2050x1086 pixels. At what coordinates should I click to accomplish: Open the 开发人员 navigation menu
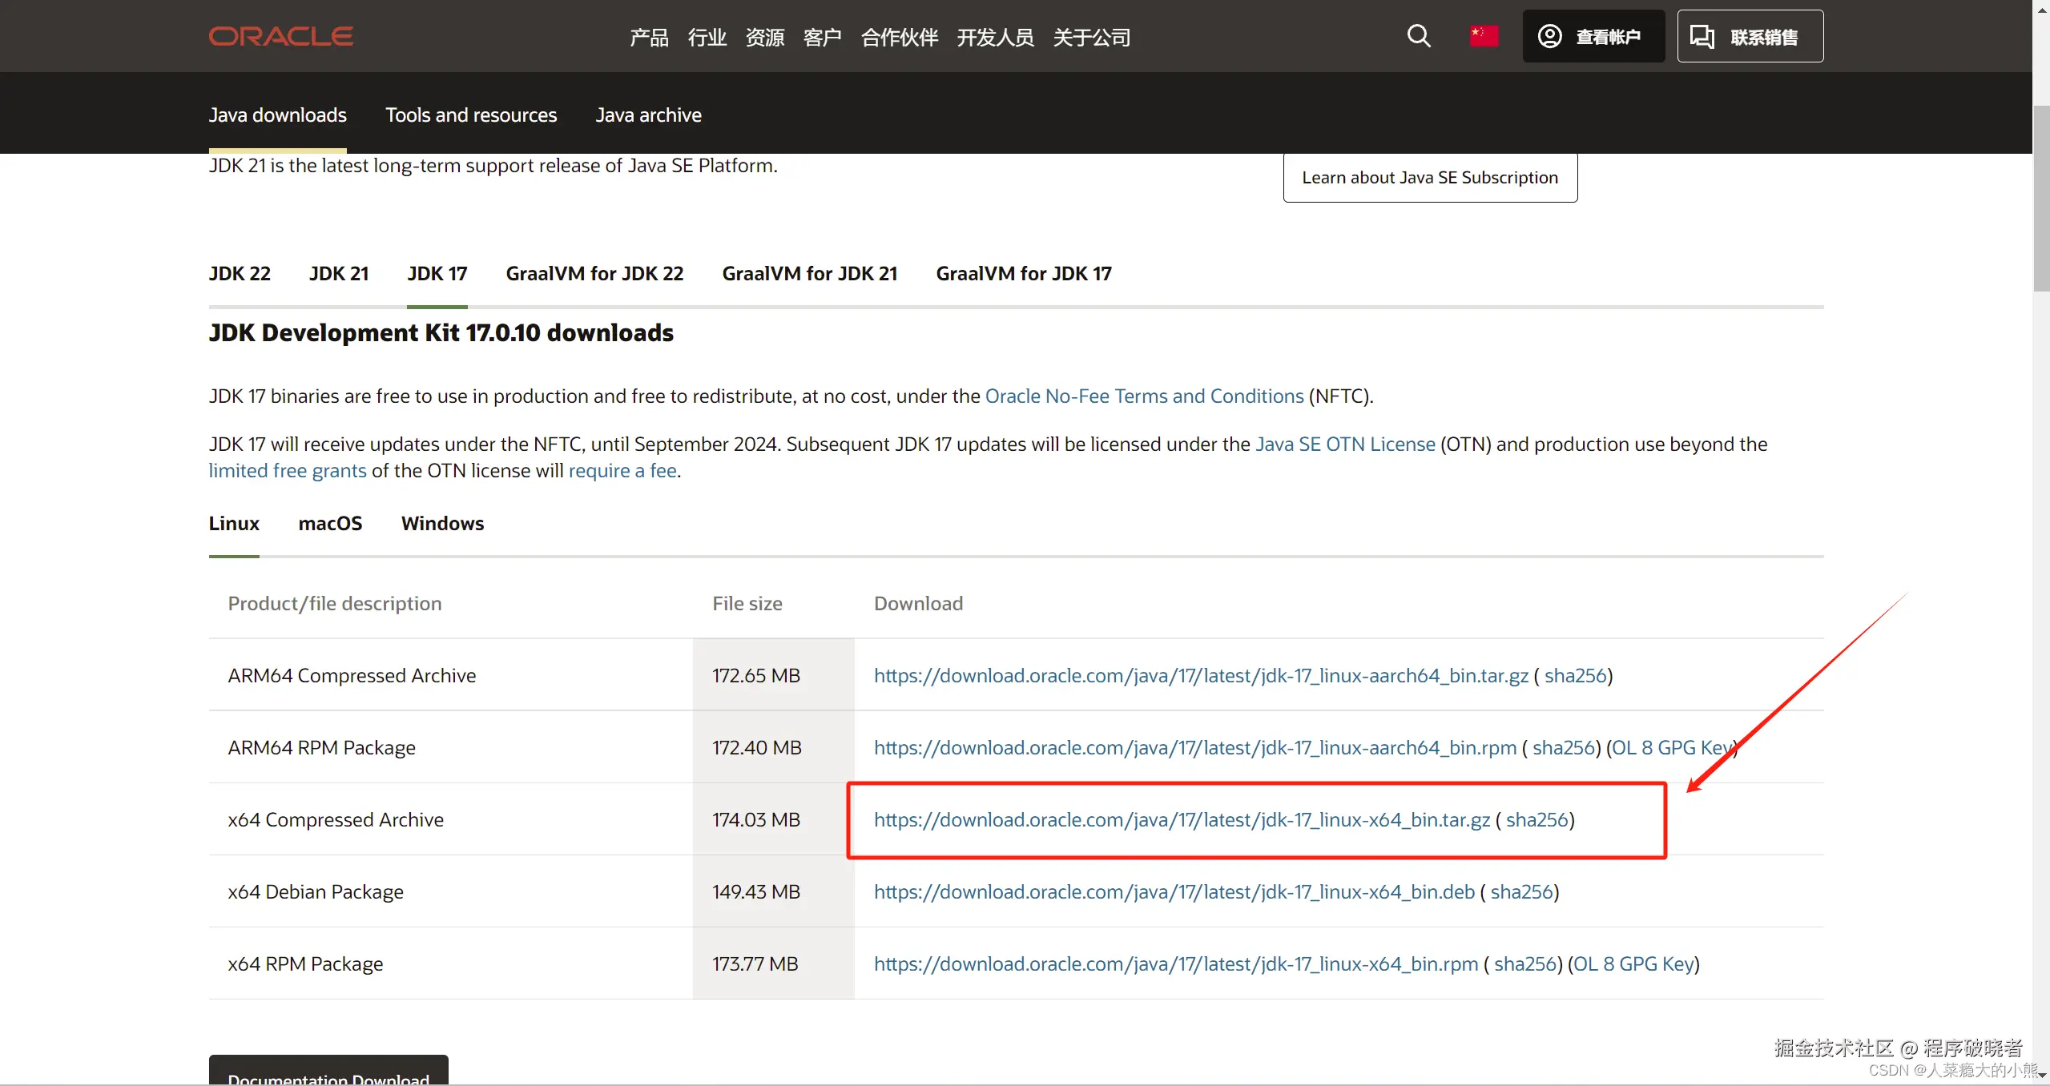pos(994,38)
